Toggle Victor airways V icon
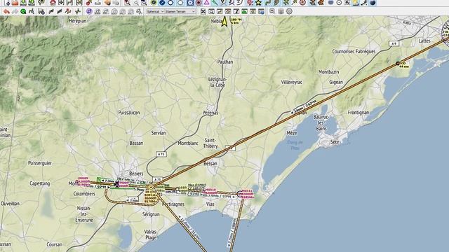The height and width of the screenshot is (252, 449). click(223, 3)
